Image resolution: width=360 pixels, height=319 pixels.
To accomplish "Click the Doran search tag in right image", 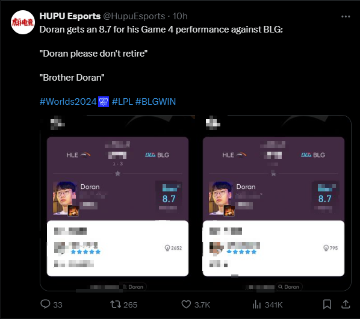I will (289, 287).
